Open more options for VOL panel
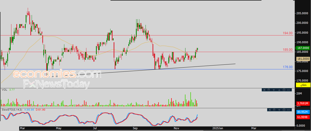The height and width of the screenshot is (131, 311). click(x=288, y=90)
